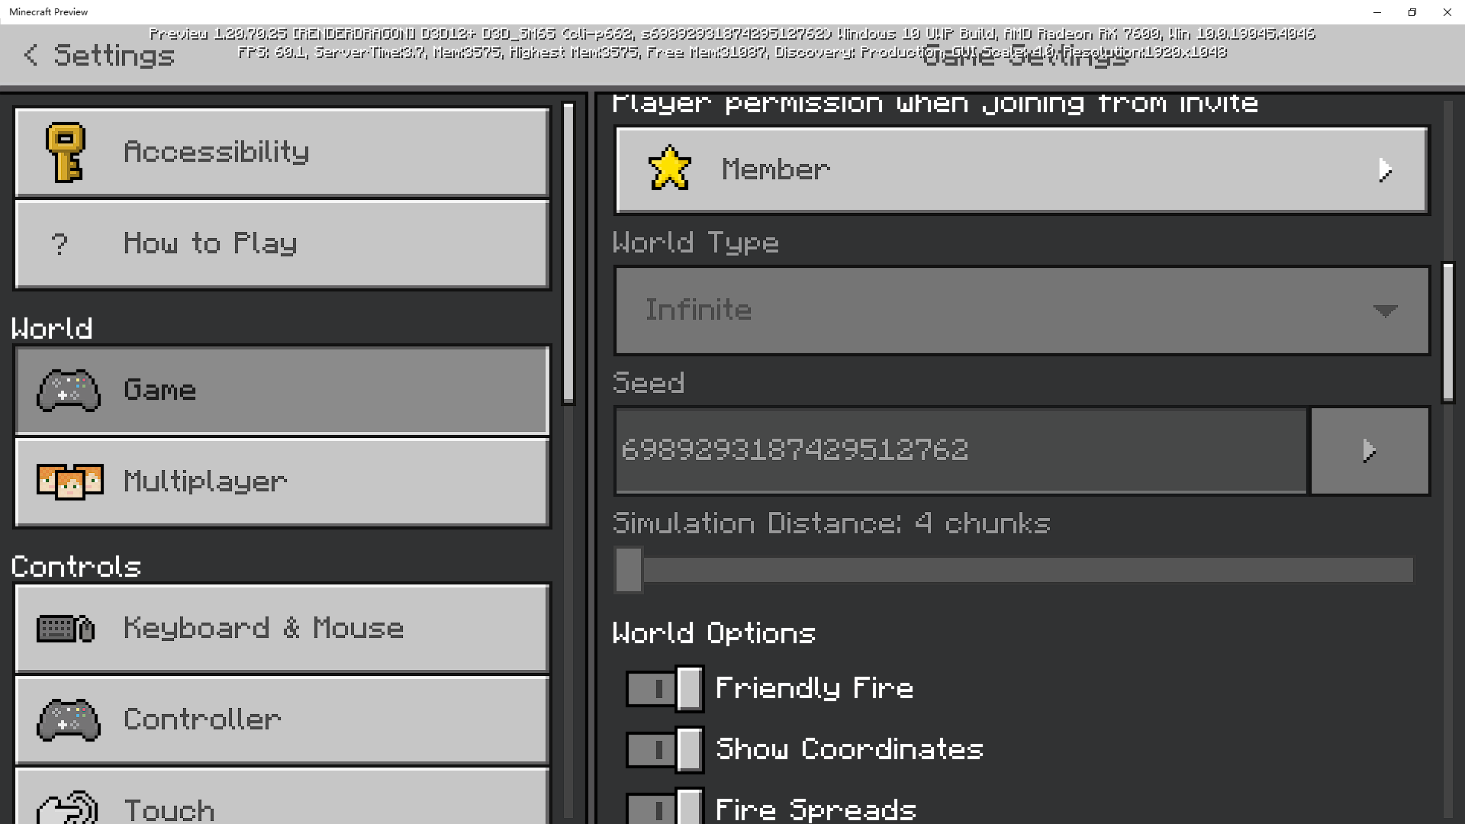Viewport: 1465px width, 824px height.
Task: Click the gamepad icon beside Game
Action: pos(69,391)
